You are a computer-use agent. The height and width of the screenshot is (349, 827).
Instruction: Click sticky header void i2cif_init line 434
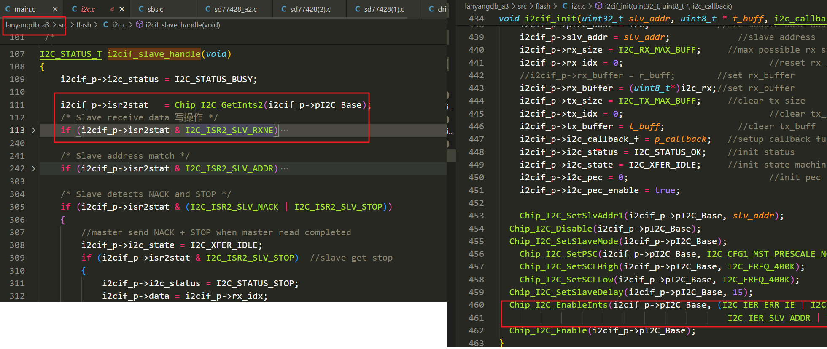(641, 19)
